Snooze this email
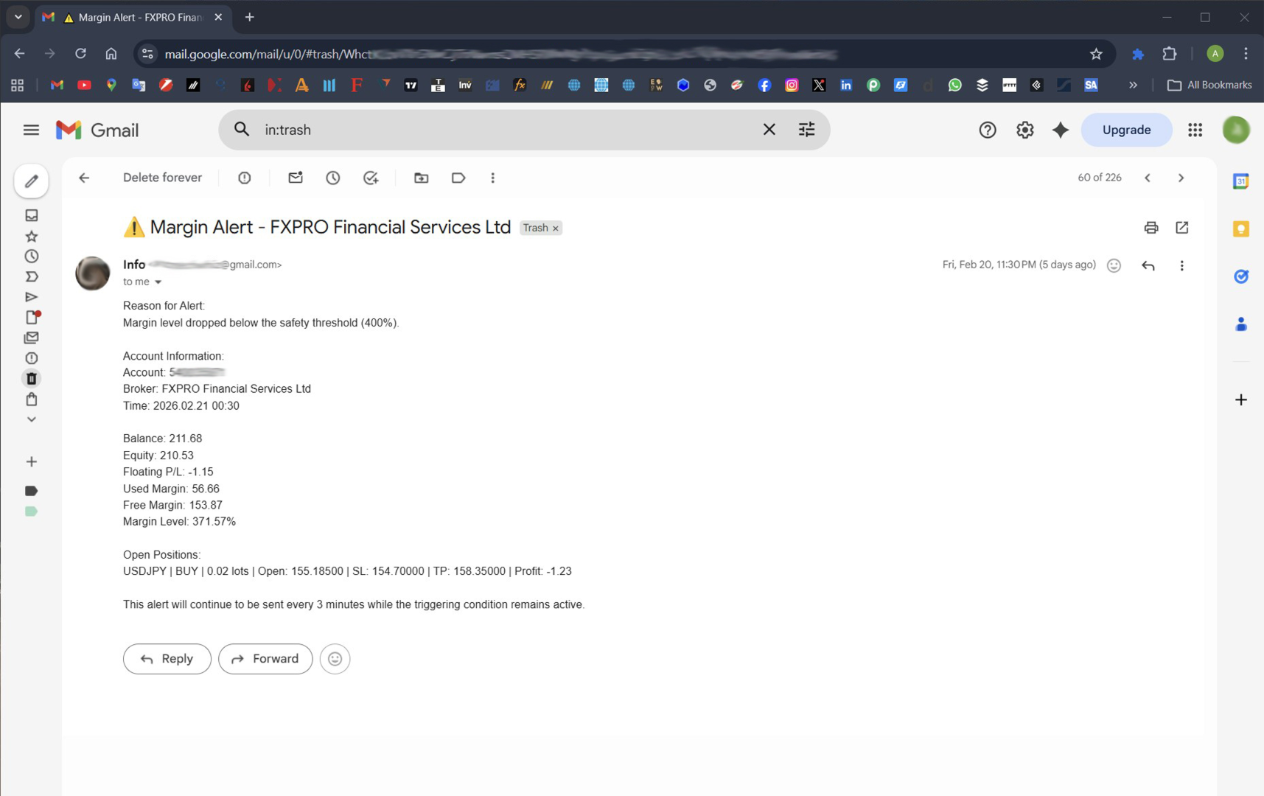The height and width of the screenshot is (796, 1264). 333,178
